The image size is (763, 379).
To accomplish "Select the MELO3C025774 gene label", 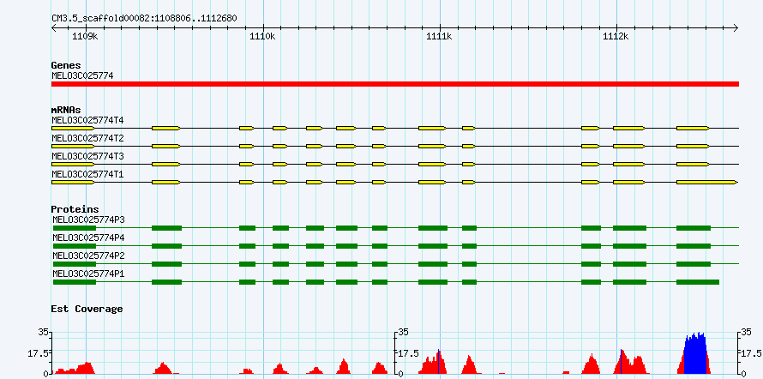I will [82, 76].
